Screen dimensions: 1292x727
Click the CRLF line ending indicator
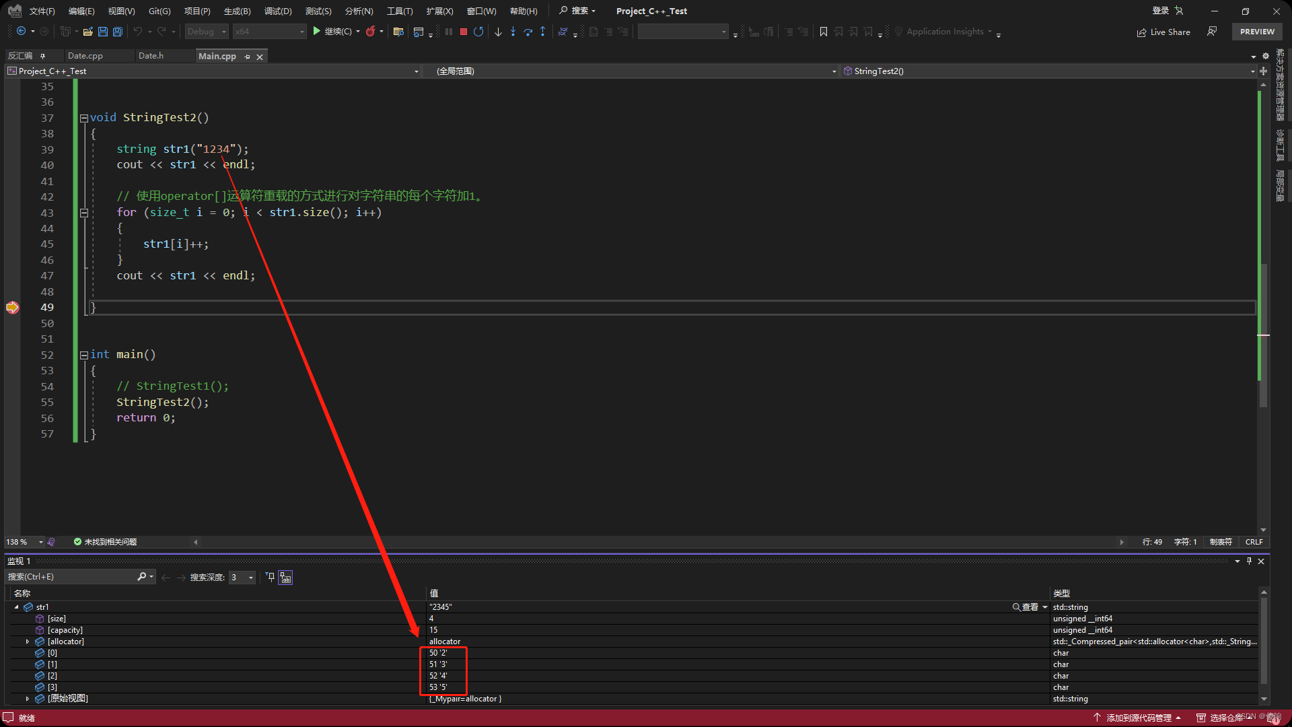1254,542
